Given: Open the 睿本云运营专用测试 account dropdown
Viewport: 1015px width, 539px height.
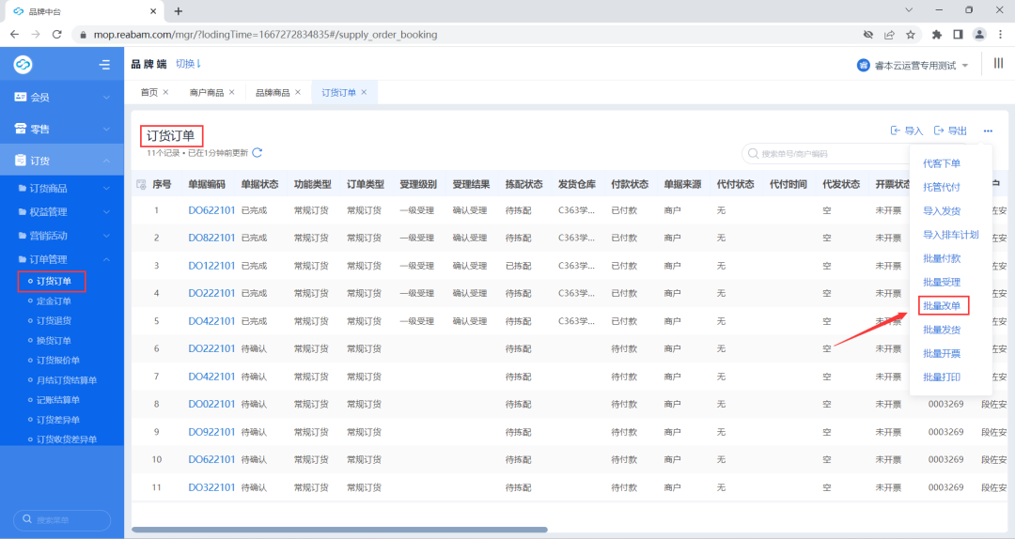Looking at the screenshot, I should point(913,65).
